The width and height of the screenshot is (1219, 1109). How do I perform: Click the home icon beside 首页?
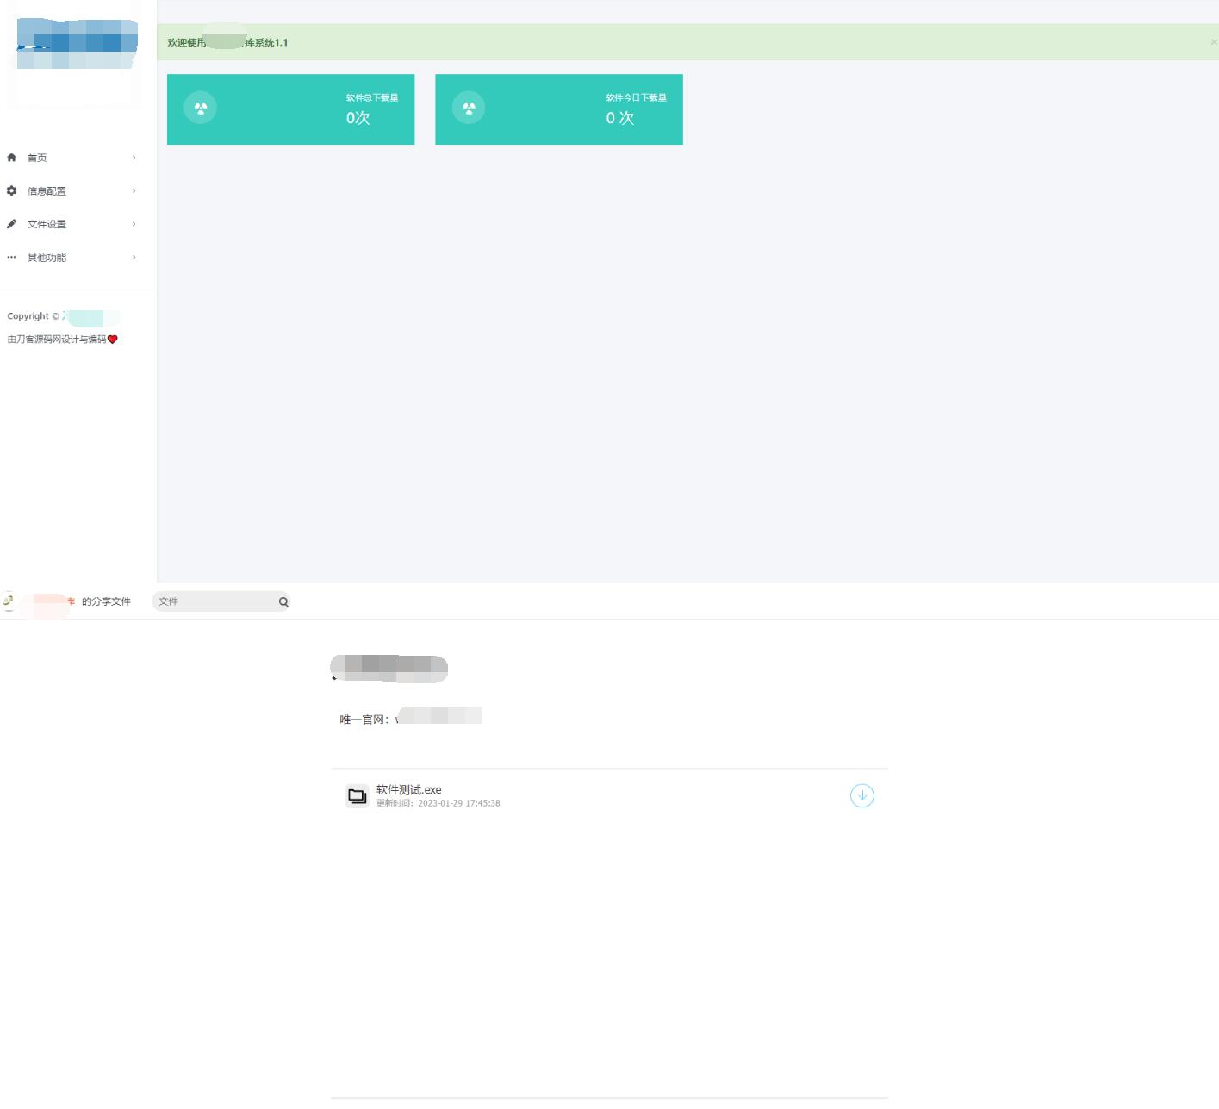[x=11, y=158]
